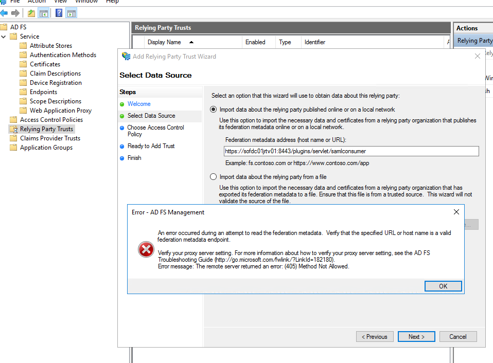This screenshot has height=363, width=493.
Task: Open the Help menu
Action: pos(112,2)
